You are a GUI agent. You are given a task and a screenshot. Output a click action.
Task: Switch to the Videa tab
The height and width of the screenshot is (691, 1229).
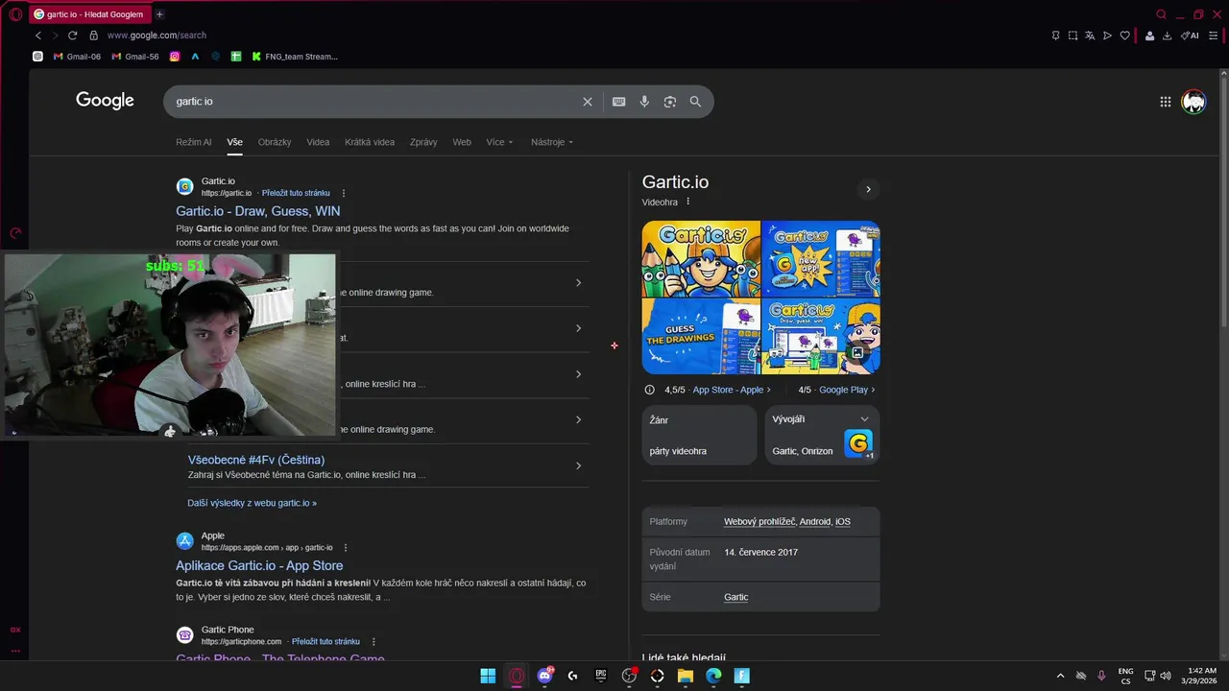click(318, 142)
